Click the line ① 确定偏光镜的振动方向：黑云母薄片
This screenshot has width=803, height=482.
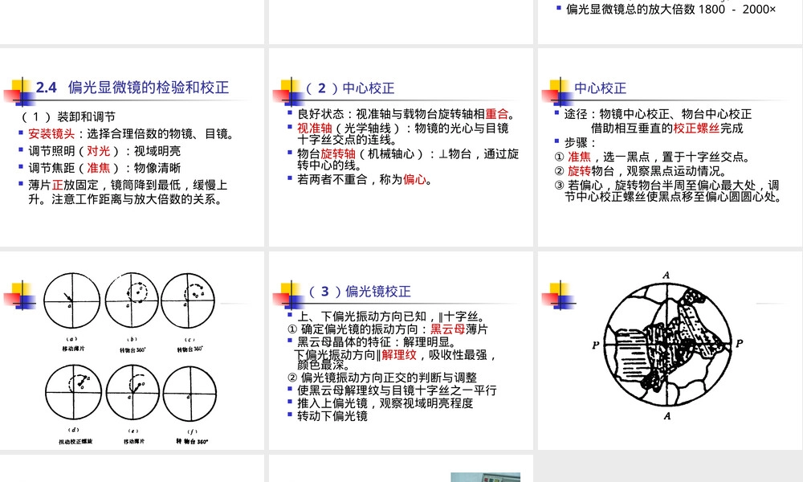[x=388, y=329]
